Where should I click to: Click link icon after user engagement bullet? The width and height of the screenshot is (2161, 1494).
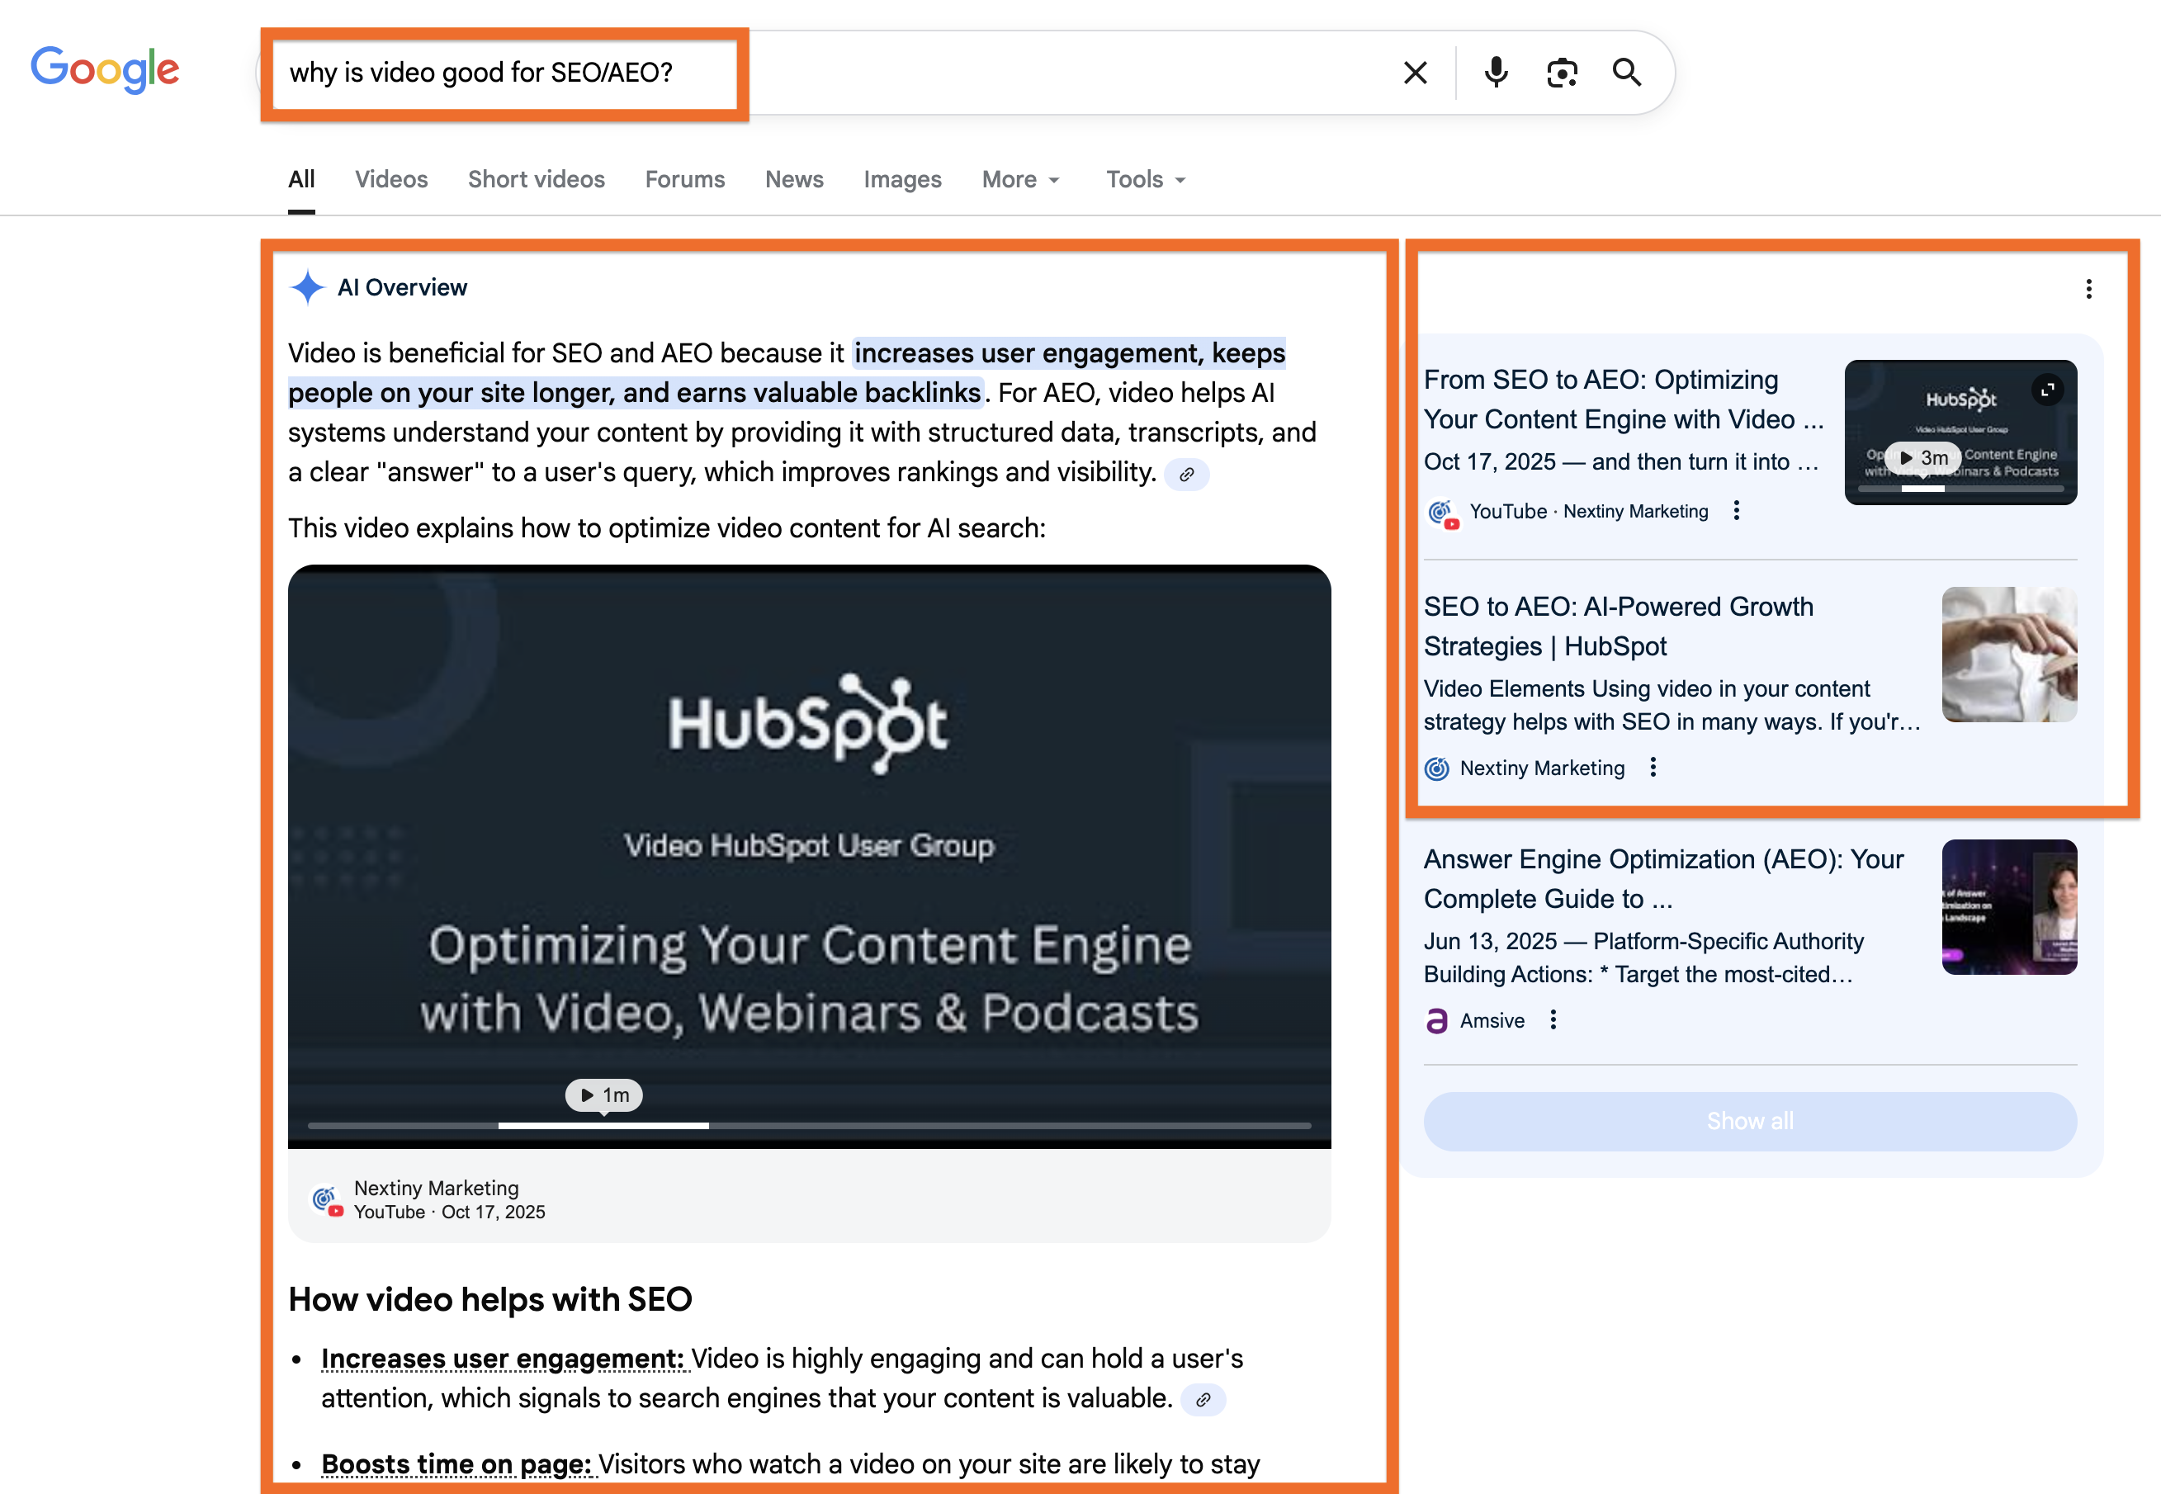pos(1203,1401)
